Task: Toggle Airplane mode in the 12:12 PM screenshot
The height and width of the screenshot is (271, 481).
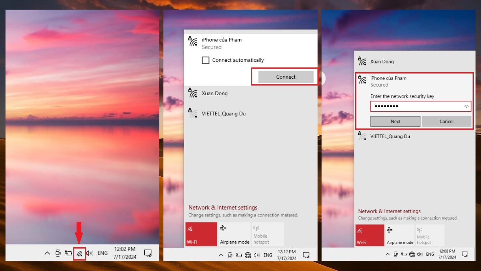Action: click(x=234, y=234)
